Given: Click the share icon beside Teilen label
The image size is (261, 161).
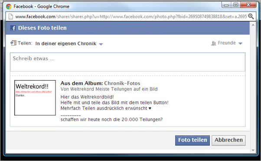Looking at the screenshot, I should (13, 43).
